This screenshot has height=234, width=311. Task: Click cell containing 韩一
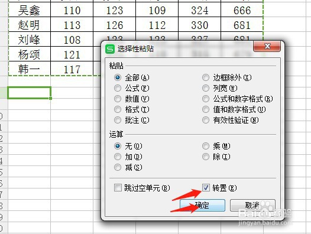tap(30, 69)
